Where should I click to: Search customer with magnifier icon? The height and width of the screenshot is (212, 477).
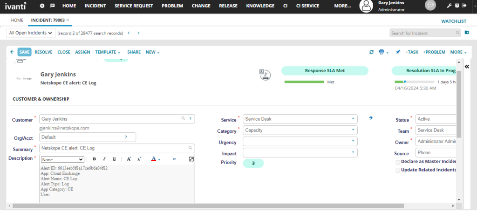tap(183, 118)
